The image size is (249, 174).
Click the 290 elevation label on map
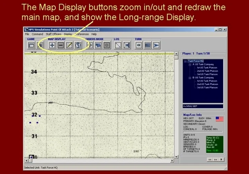pyautogui.click(x=136, y=151)
